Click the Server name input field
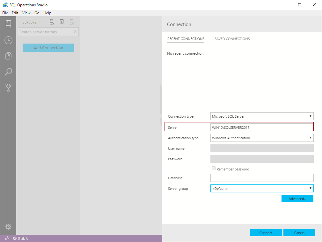 (x=262, y=127)
